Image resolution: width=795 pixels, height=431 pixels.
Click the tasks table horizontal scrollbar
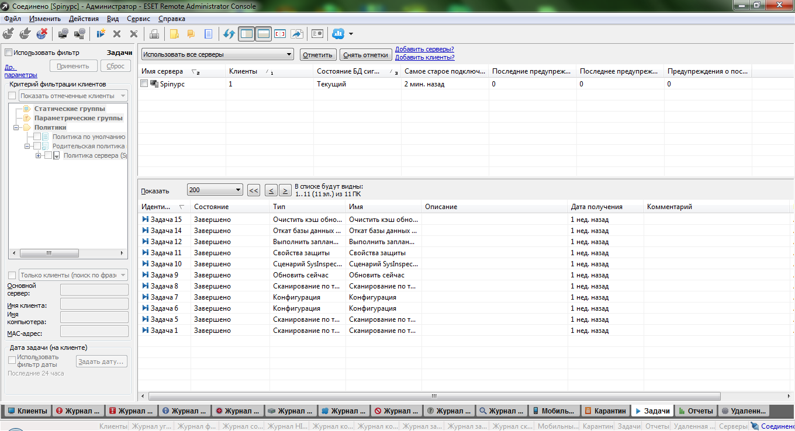(434, 396)
